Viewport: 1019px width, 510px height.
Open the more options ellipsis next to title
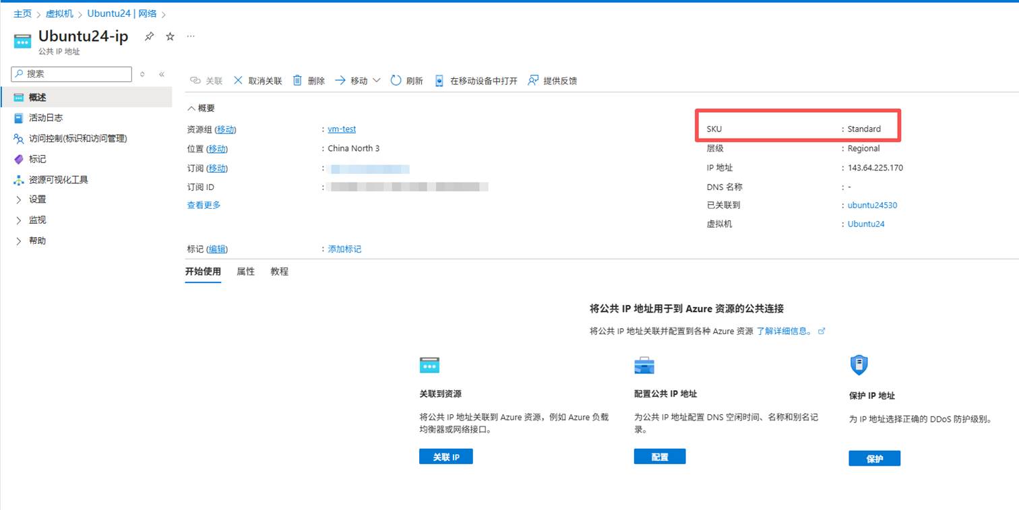[x=191, y=36]
